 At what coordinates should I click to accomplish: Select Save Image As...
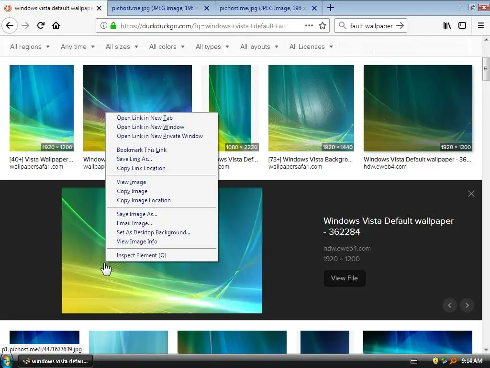[162, 214]
